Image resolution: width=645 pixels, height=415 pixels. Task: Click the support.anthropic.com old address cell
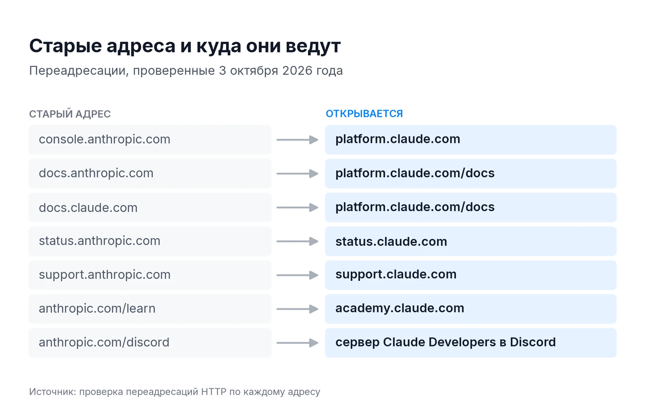click(150, 275)
